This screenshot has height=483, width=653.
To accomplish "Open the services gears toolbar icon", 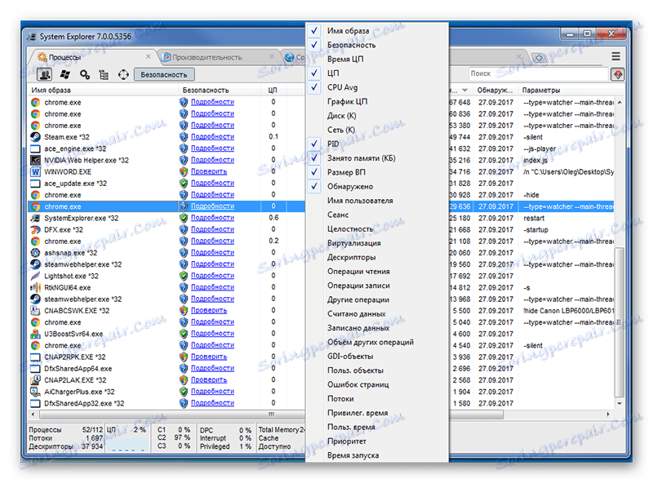I will point(85,74).
